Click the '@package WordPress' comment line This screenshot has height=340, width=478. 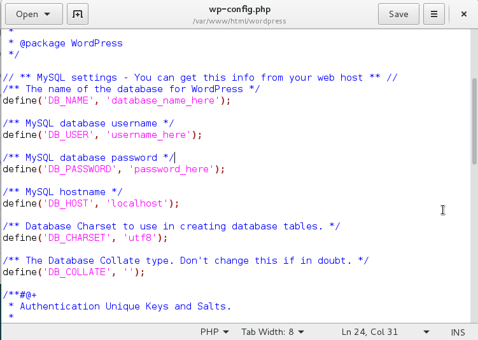pyautogui.click(x=66, y=43)
